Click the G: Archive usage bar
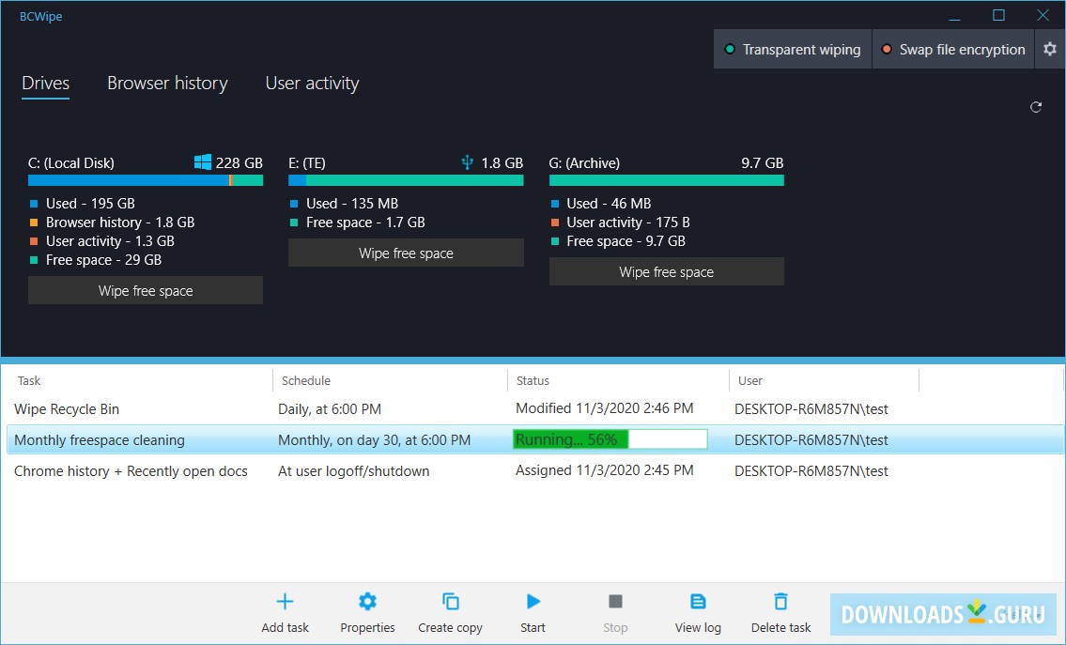Screen dimensions: 1066x645 [666, 180]
